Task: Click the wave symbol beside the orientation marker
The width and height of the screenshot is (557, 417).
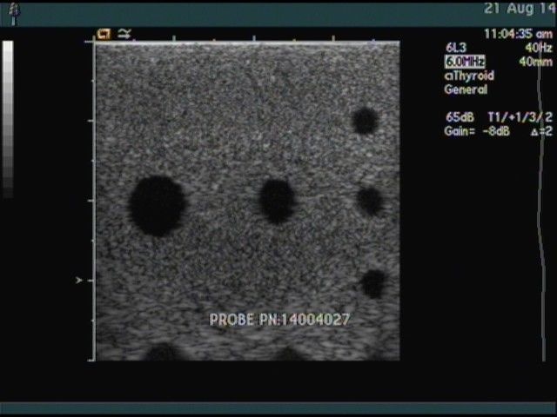Action: (x=124, y=34)
